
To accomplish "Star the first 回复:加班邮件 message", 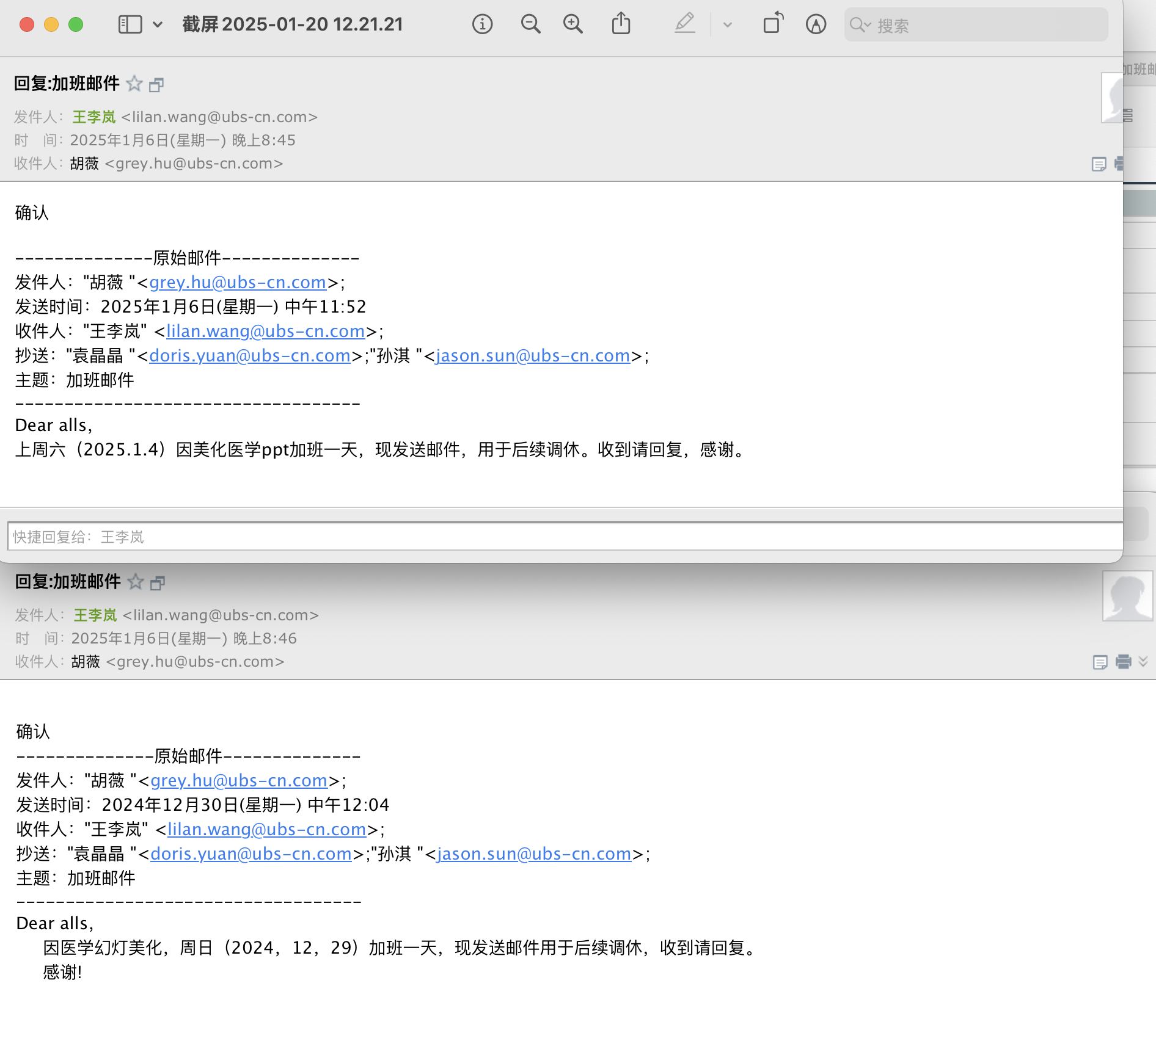I will [x=134, y=84].
